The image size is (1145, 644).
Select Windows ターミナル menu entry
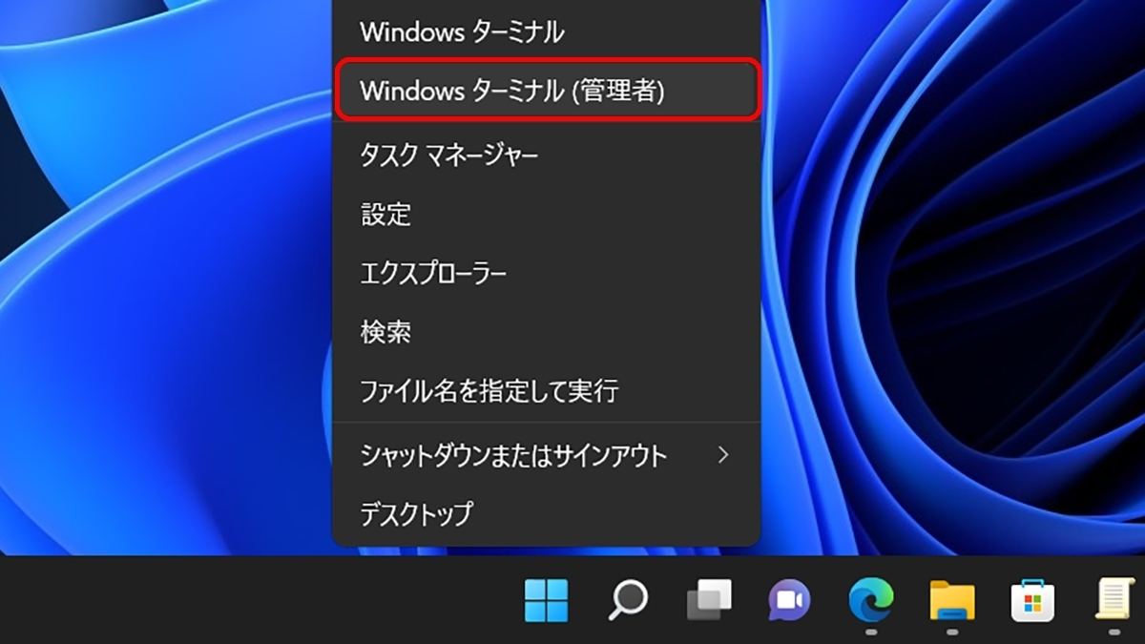tap(546, 31)
